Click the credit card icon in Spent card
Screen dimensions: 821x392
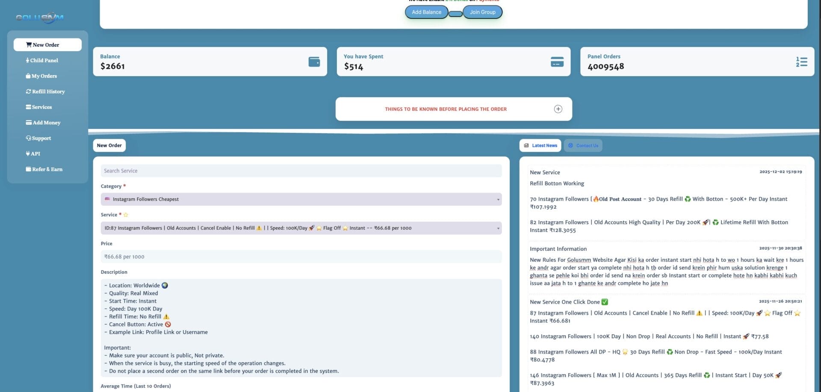557,62
